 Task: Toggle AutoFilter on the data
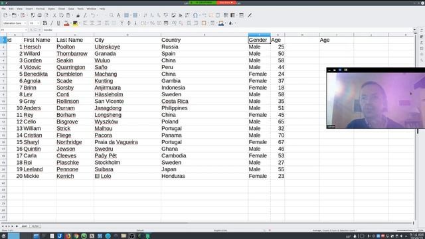166,15
